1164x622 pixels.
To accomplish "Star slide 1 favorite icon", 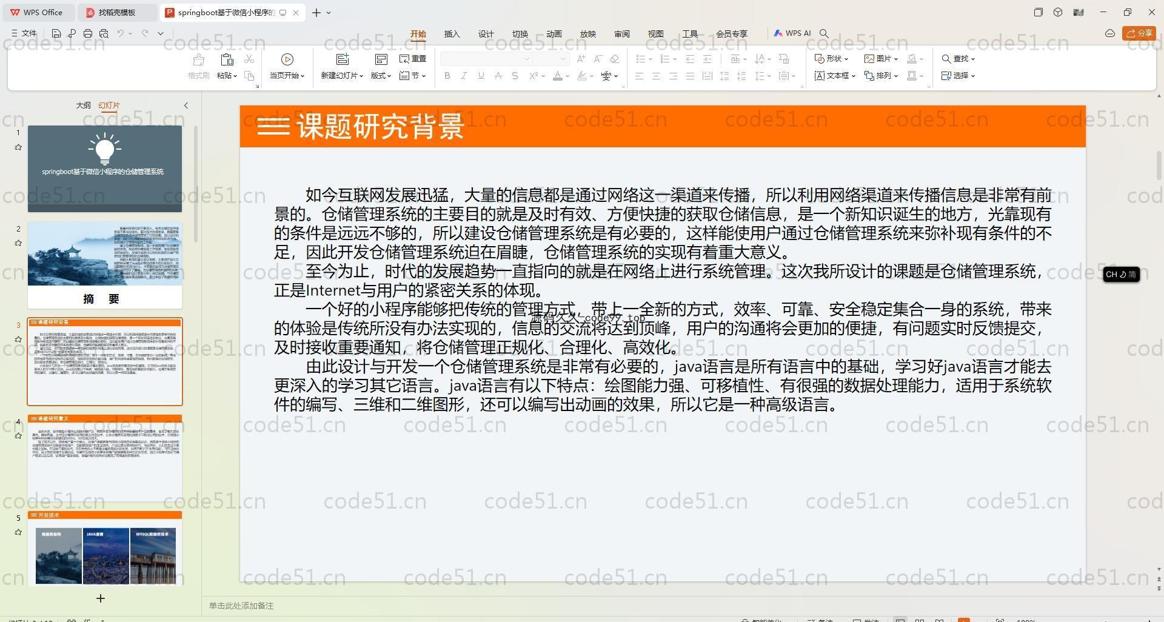I will pos(18,147).
